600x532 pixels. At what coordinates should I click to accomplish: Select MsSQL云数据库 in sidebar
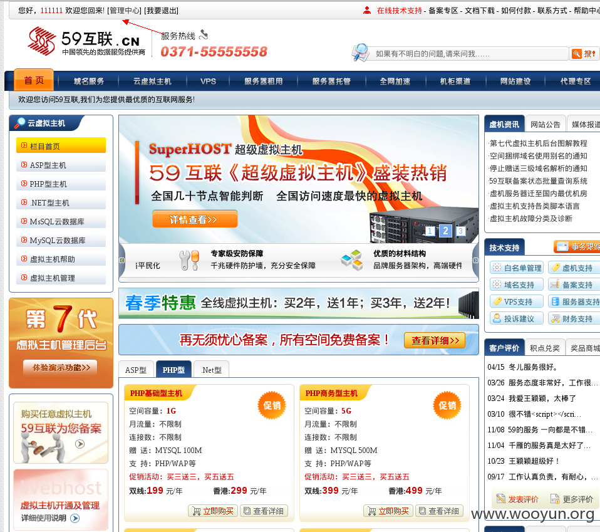click(61, 221)
